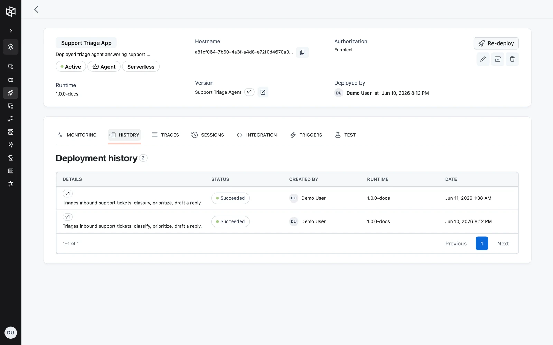Click the v1 badge in the Jun 10 row
This screenshot has height=345, width=553.
[x=67, y=217]
